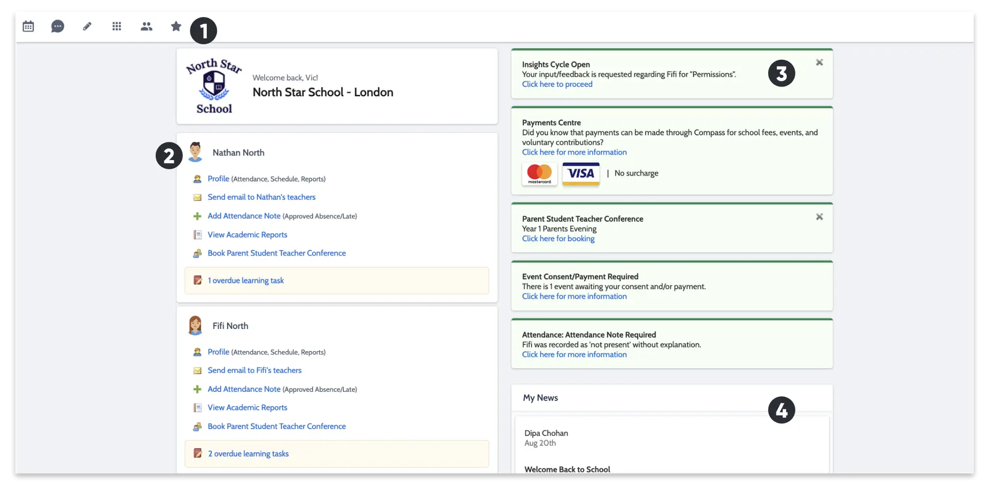The width and height of the screenshot is (988, 485).
Task: Click the pencil edit icon
Action: [x=87, y=26]
